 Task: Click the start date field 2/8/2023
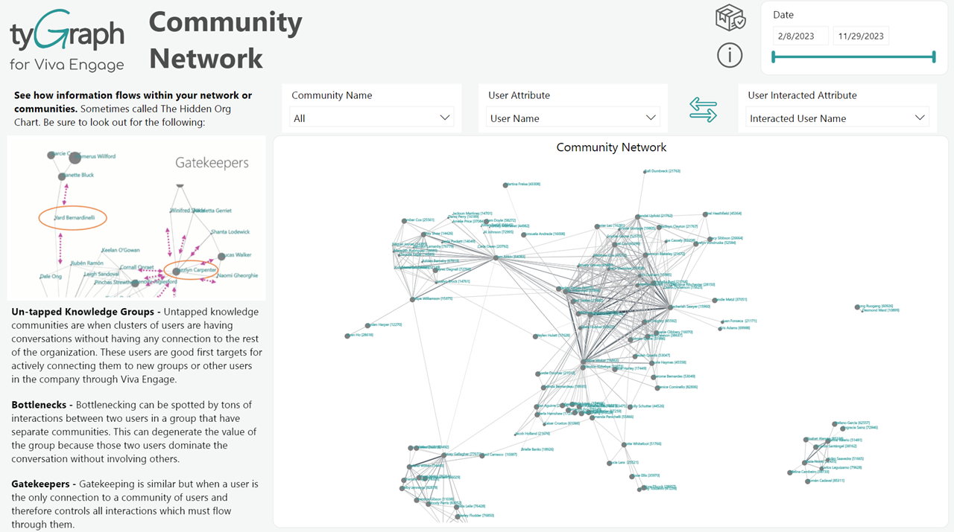pos(800,36)
